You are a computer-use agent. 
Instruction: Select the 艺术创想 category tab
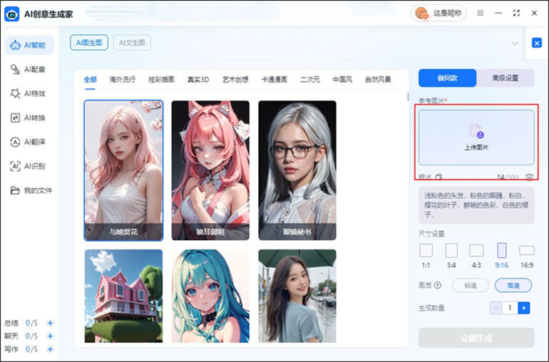coord(235,80)
